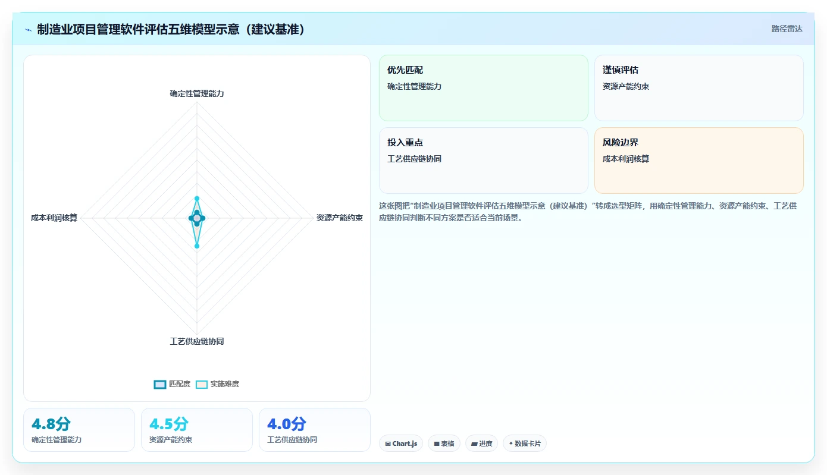Click the 4.5分 score card
This screenshot has height=475, width=827.
coord(197,430)
